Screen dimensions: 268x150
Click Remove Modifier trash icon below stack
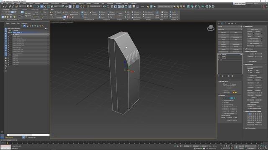[x=229, y=76]
